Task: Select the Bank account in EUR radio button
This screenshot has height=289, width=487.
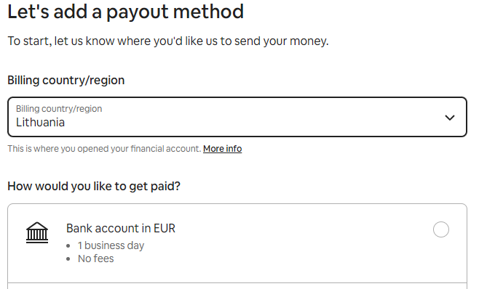Action: tap(440, 229)
